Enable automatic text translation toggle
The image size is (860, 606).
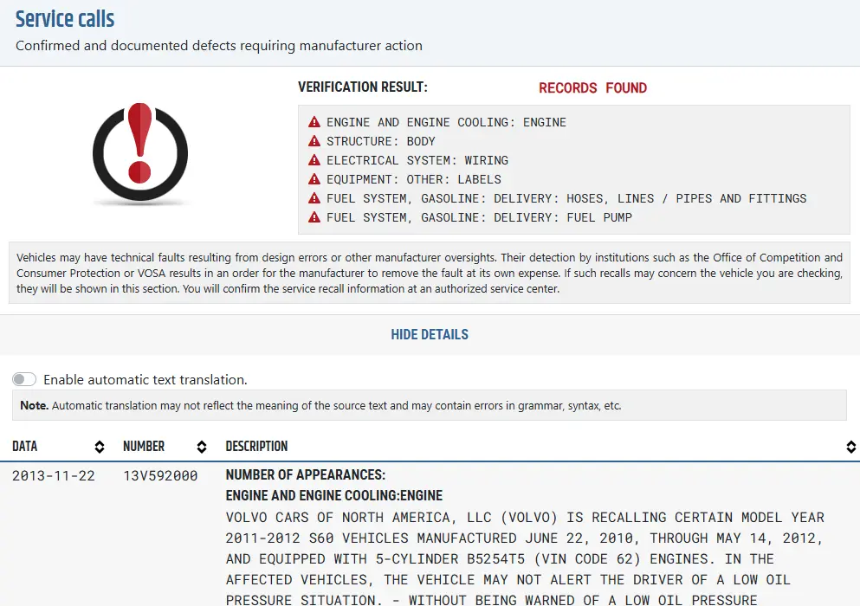(x=24, y=379)
